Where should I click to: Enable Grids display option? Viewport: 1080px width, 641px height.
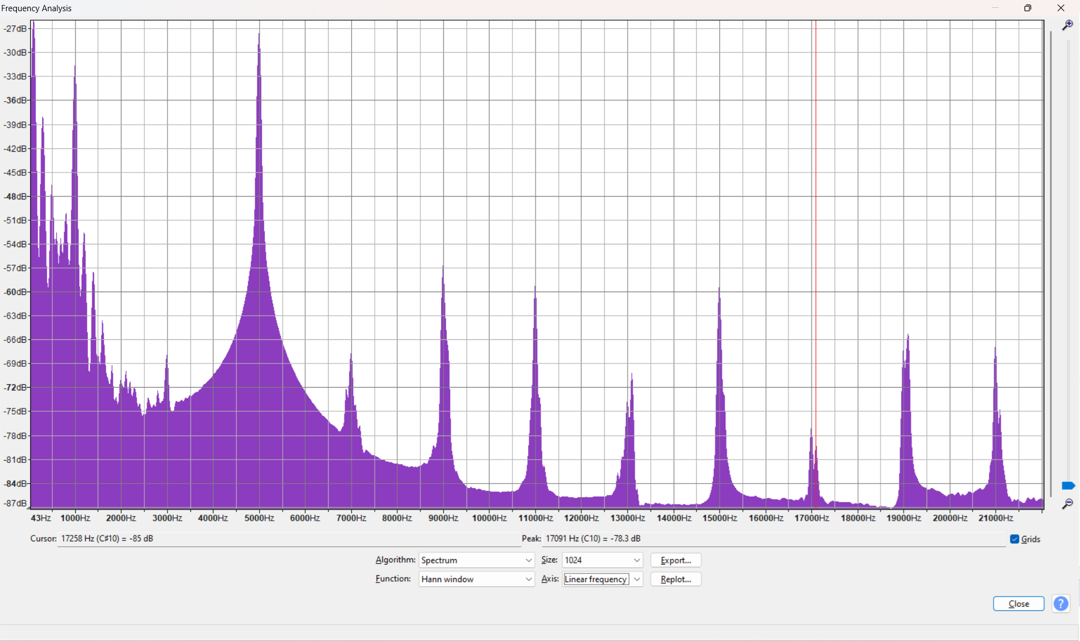click(1014, 539)
